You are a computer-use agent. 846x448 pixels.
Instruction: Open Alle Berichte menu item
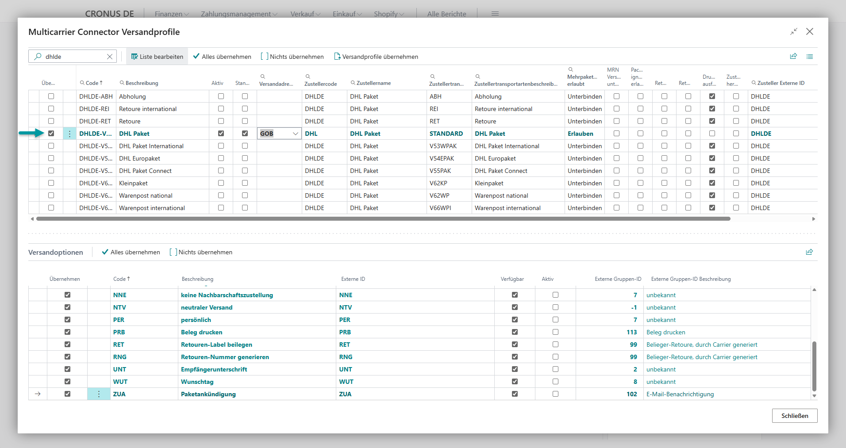click(447, 14)
